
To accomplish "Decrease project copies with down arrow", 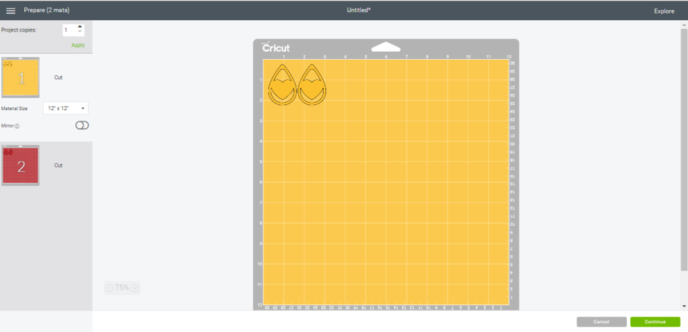I will point(81,33).
